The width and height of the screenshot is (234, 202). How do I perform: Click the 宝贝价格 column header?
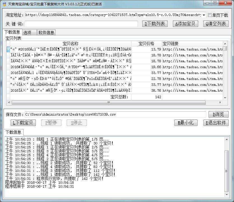[146, 43]
